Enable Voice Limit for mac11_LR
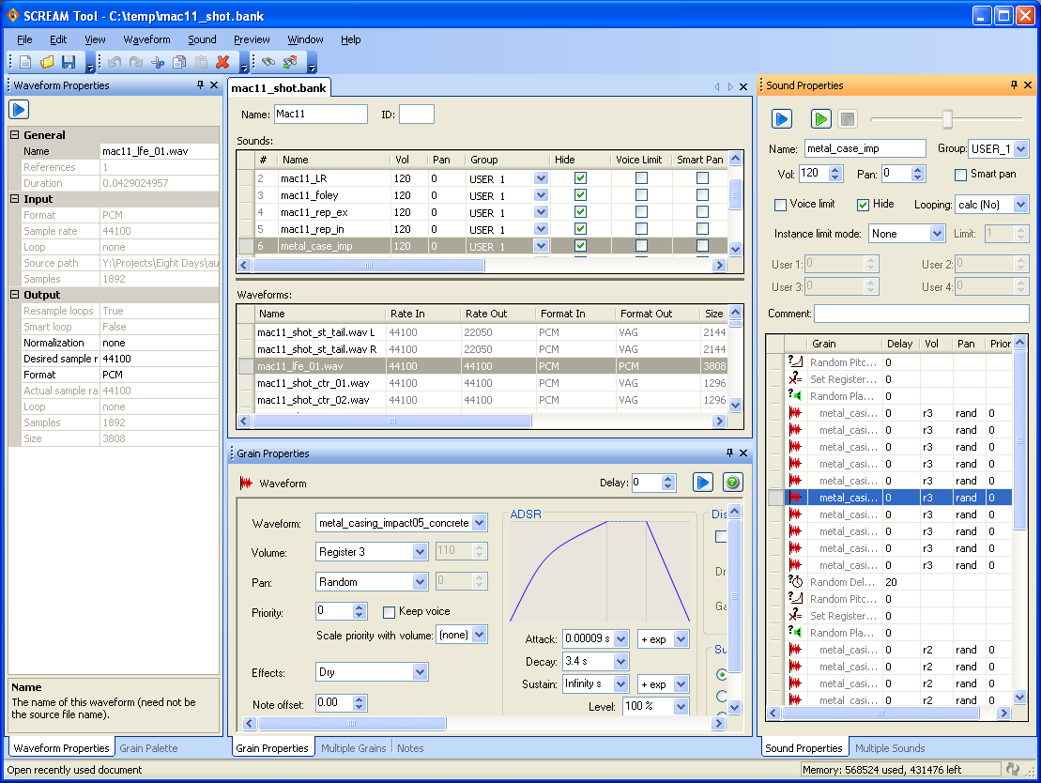The width and height of the screenshot is (1041, 783). pyautogui.click(x=641, y=178)
